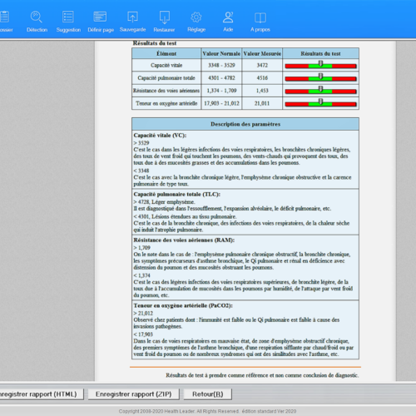
Task: Click the Retour(R) button
Action: 208,394
